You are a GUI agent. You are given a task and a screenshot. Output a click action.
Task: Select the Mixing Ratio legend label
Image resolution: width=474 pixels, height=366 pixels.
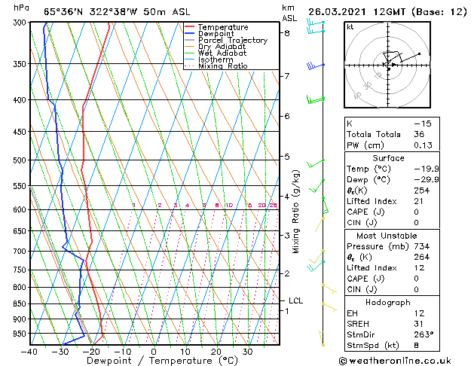point(223,66)
